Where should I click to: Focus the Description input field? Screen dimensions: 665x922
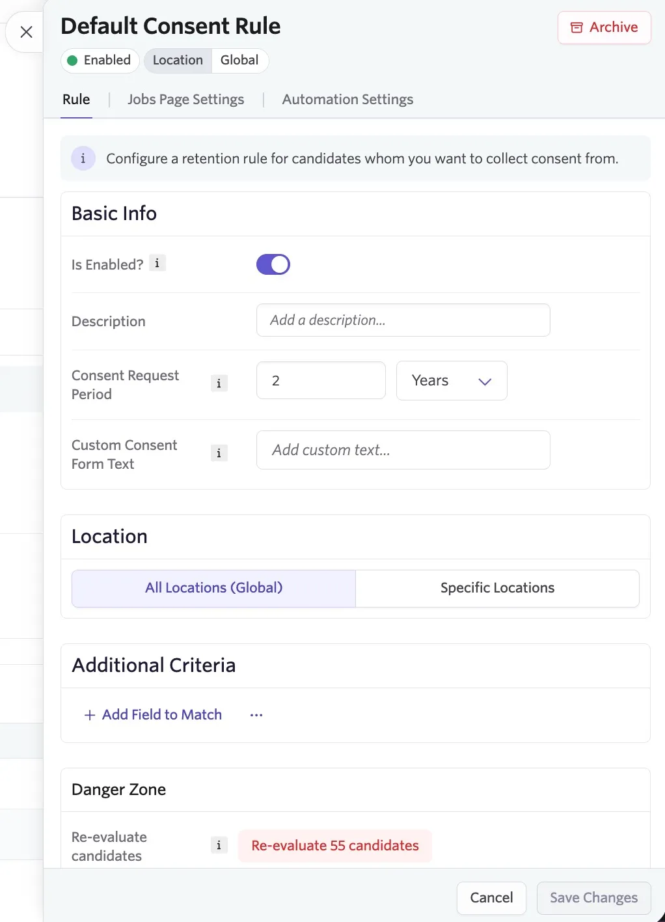click(403, 320)
